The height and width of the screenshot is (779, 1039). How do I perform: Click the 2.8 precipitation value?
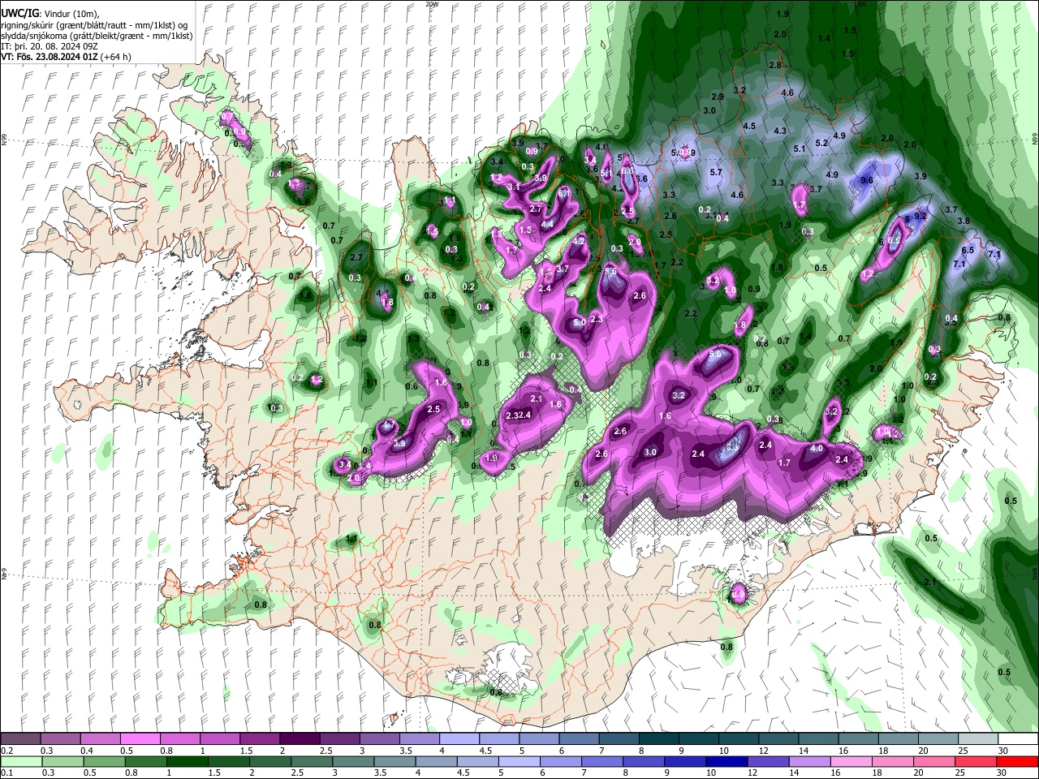click(775, 65)
